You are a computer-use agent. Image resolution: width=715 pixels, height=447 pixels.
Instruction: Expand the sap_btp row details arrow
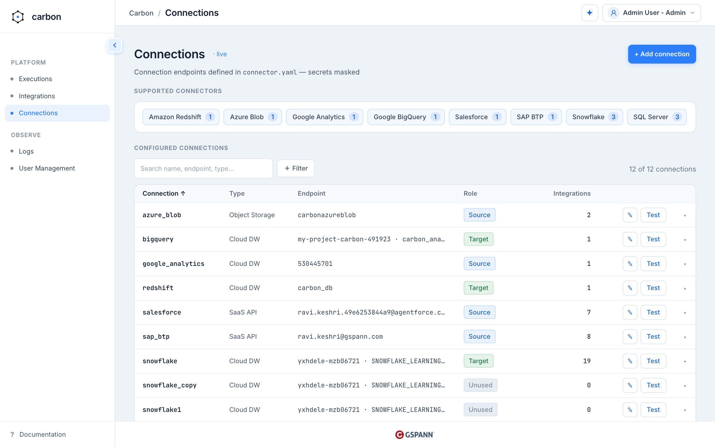pos(685,337)
